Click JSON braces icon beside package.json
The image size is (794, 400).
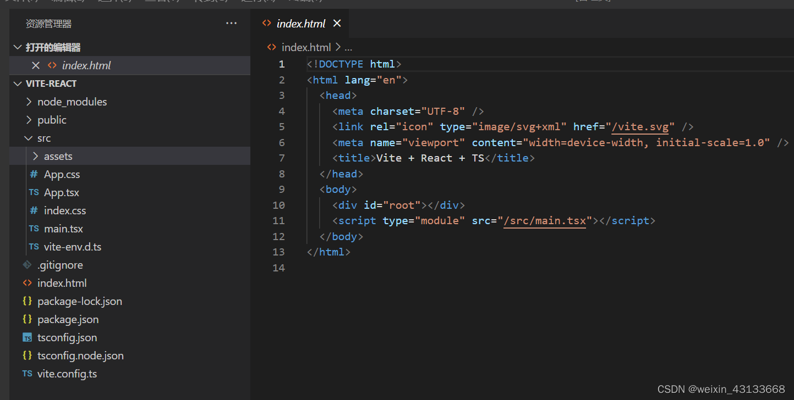(x=27, y=319)
